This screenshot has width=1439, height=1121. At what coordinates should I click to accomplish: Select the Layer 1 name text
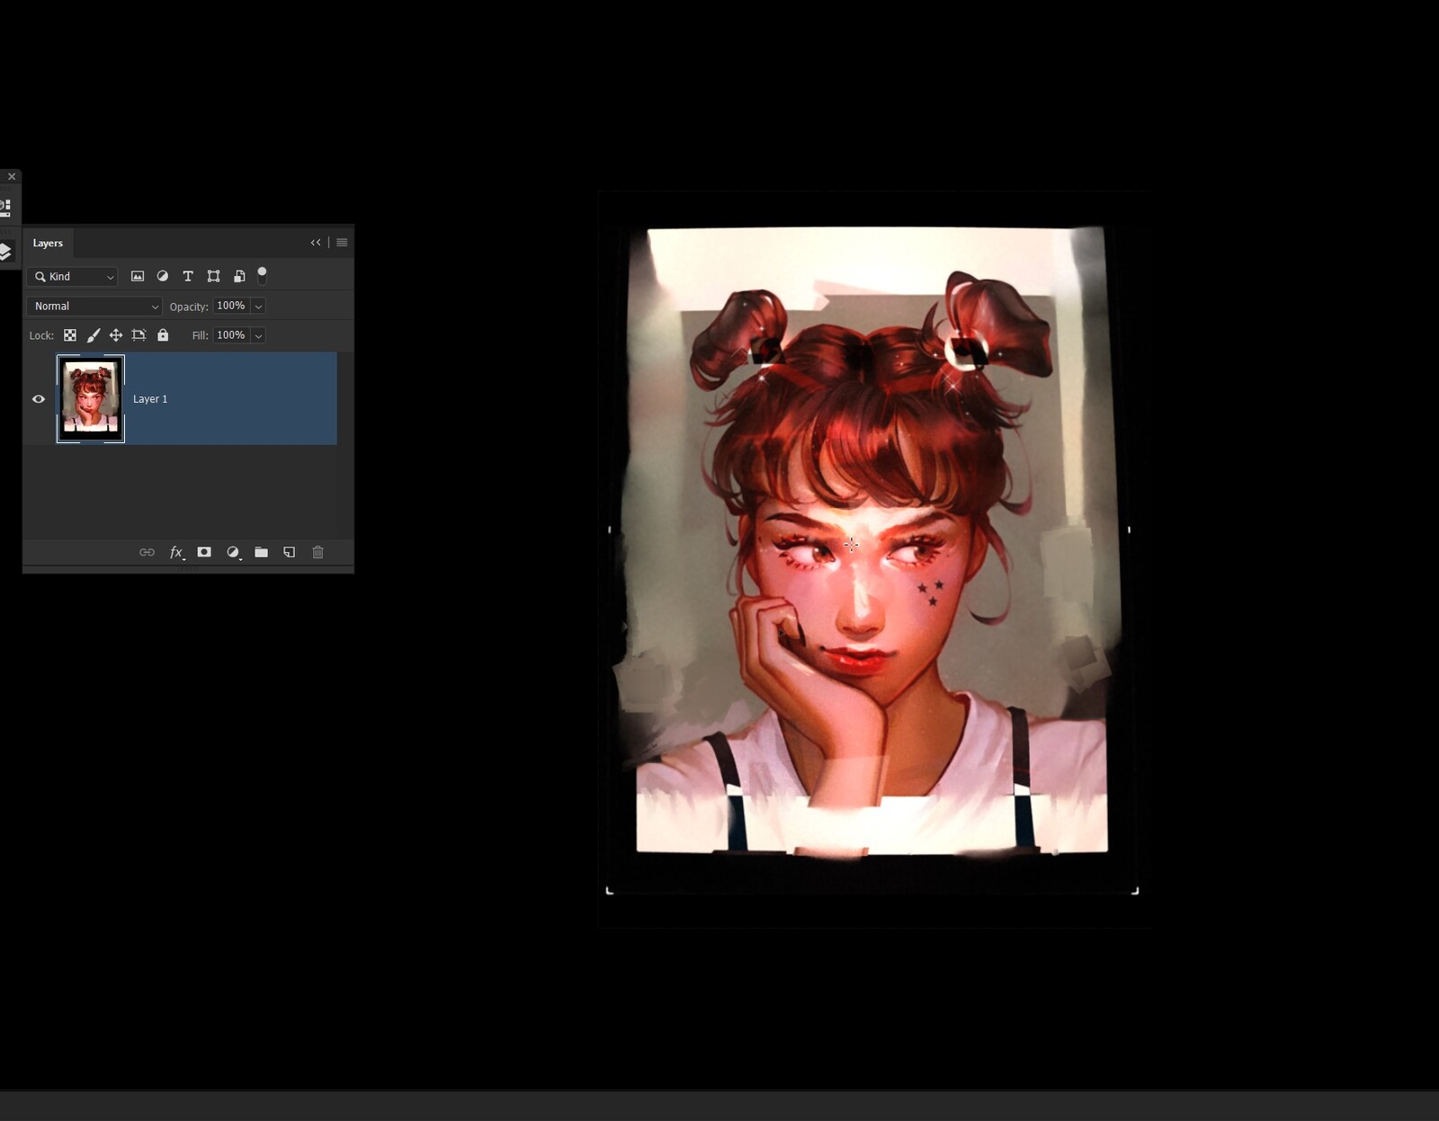150,399
